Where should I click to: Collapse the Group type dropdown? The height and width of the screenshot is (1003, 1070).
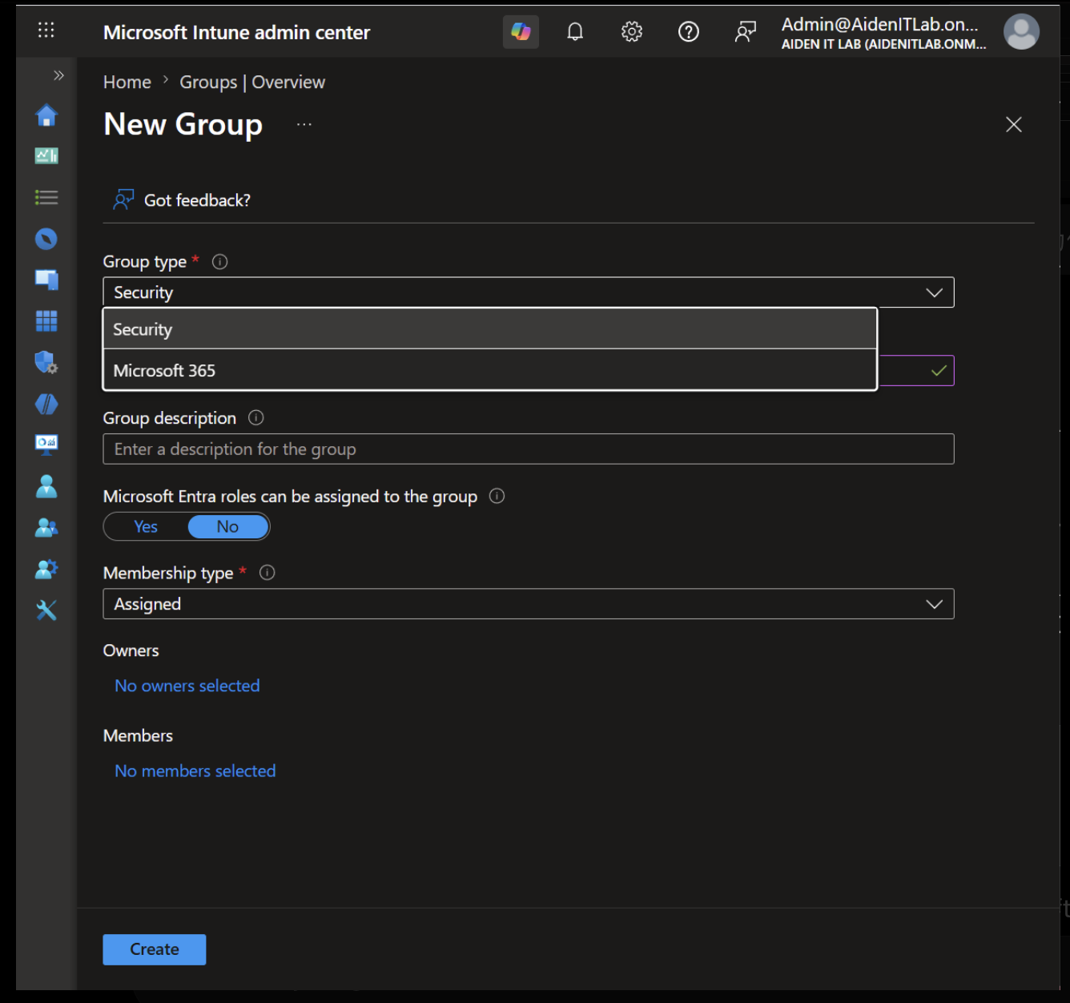529,292
